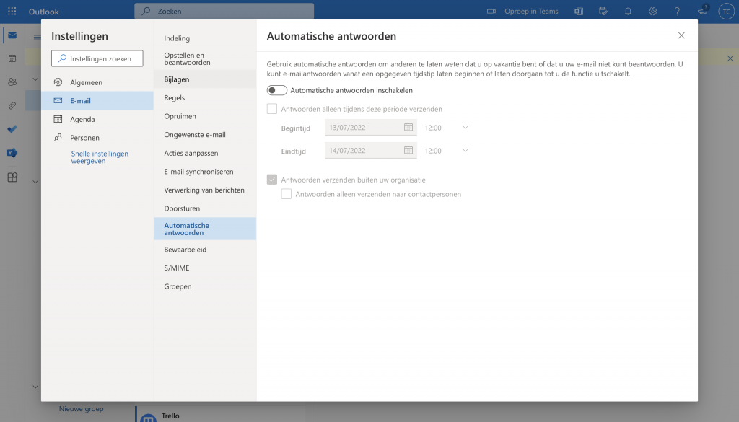Open the Bewaarbeleid settings page
Viewport: 739px width, 422px height.
(x=205, y=249)
